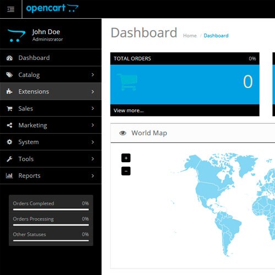Click the dashboard gauge icon in sidebar

click(9, 58)
